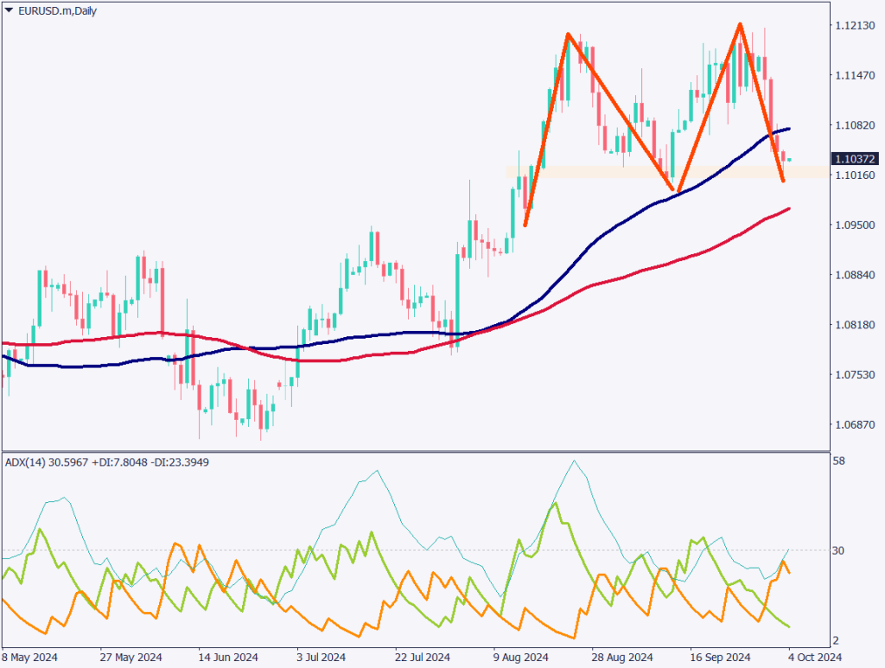Click the 1.12130 price axis label
Image resolution: width=885 pixels, height=668 pixels.
(855, 26)
